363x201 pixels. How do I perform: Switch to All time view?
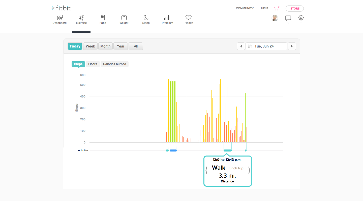(136, 46)
